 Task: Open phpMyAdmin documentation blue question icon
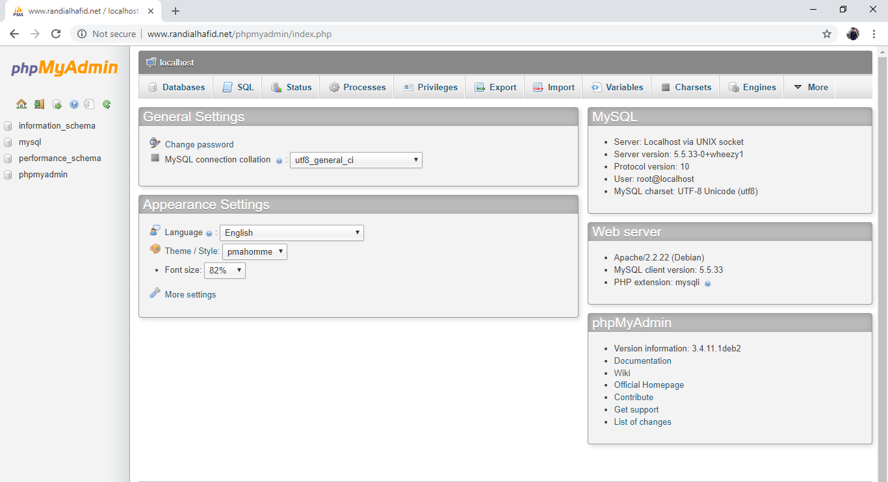[73, 104]
